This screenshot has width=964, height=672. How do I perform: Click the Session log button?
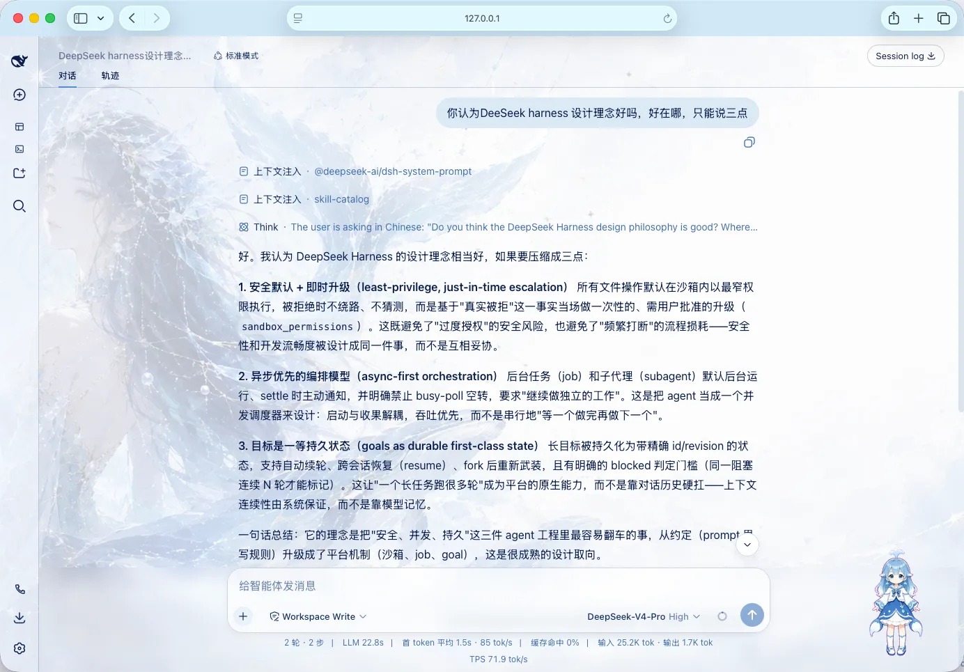[x=905, y=56]
